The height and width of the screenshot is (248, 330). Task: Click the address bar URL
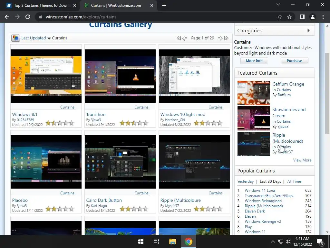click(81, 17)
